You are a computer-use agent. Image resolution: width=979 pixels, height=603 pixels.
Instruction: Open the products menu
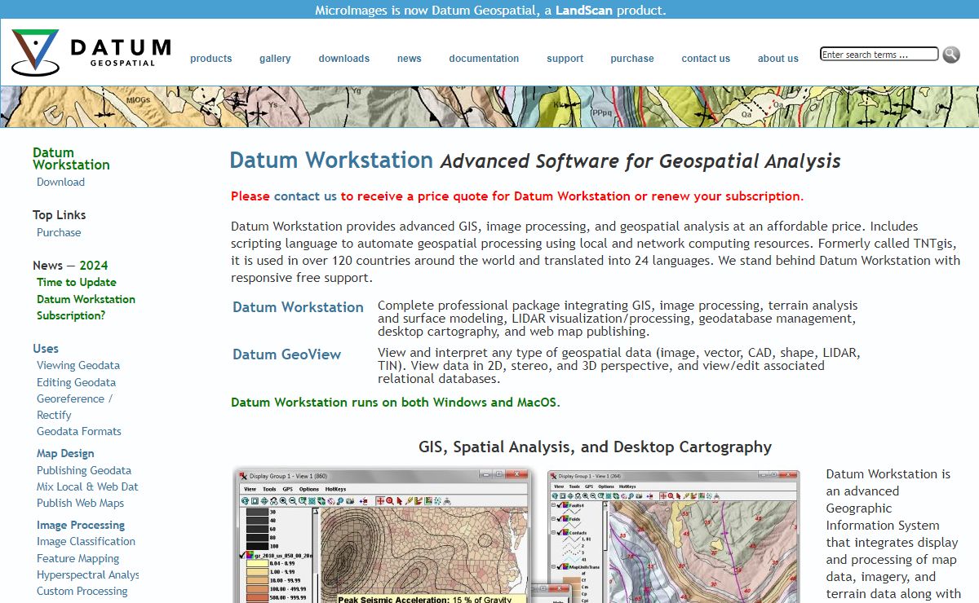[211, 59]
